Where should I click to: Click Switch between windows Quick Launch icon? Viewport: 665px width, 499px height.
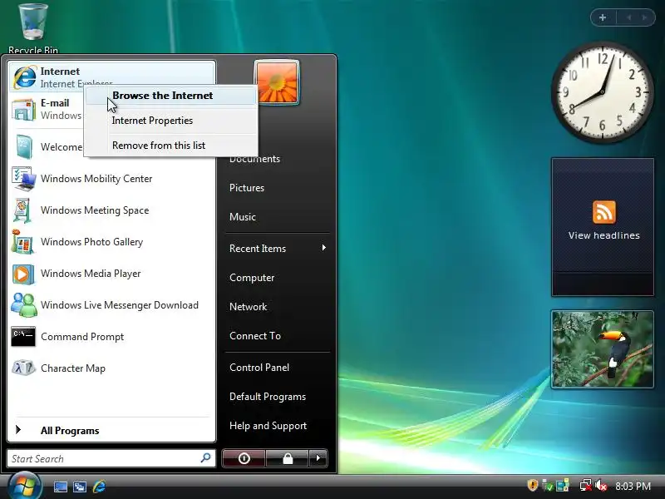coord(79,487)
